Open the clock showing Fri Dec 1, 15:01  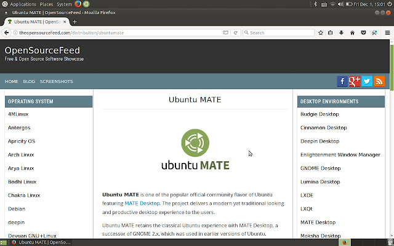[x=369, y=4]
